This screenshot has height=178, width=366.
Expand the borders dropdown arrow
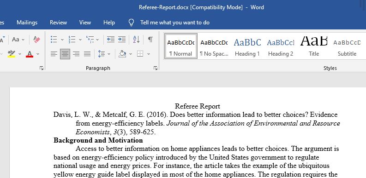point(149,54)
